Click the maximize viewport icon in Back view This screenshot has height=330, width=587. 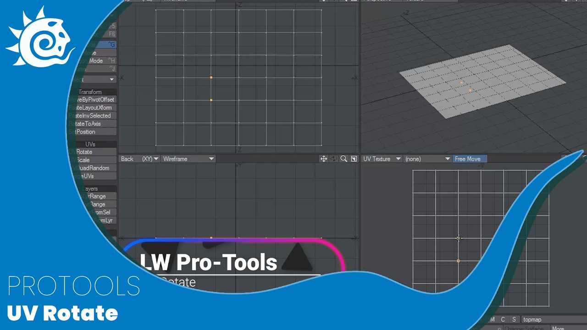(354, 159)
